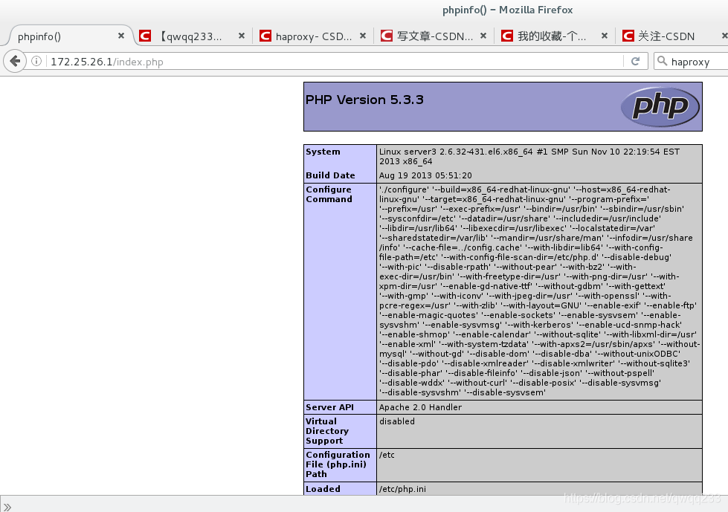Switch to the 关注-CSDN tab
728x512 pixels.
coord(673,36)
